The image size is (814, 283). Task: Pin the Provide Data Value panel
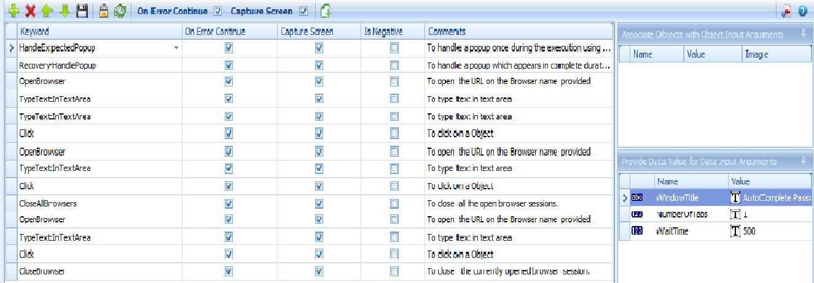tap(804, 162)
